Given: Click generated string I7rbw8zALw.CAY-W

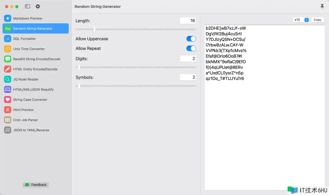Looking at the screenshot, I should point(225,45).
